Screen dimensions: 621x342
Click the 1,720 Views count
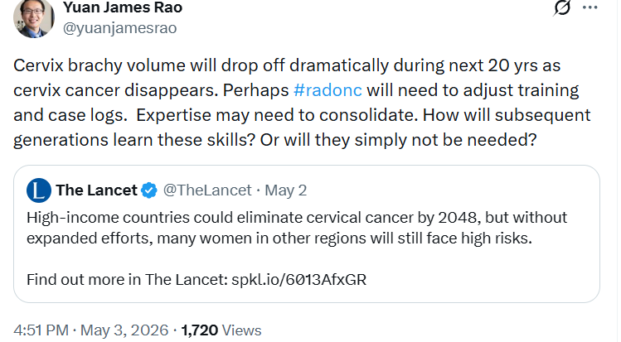(x=221, y=330)
